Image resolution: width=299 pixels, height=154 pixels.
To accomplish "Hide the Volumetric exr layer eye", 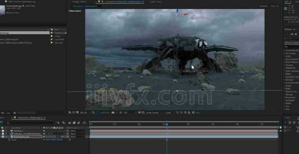I will pos(44,134).
